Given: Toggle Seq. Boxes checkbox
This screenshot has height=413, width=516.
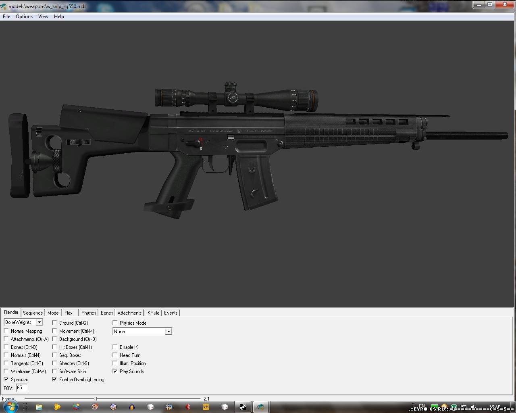Looking at the screenshot, I should coord(54,355).
